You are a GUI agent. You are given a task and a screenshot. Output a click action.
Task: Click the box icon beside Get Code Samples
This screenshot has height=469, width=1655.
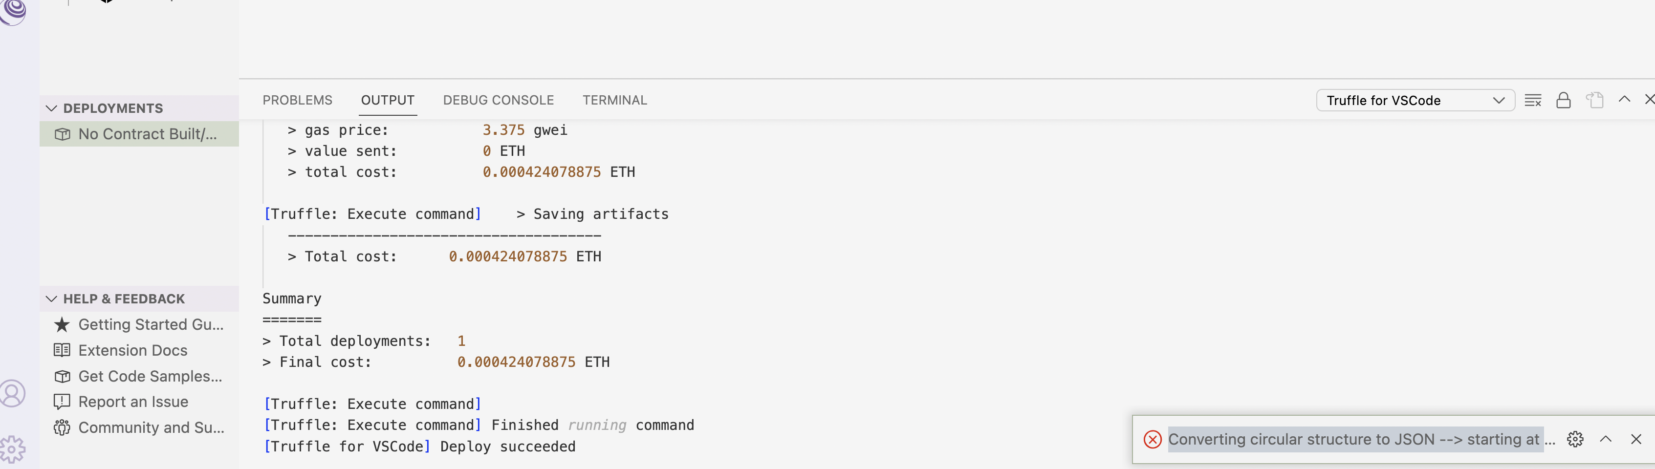tap(62, 376)
